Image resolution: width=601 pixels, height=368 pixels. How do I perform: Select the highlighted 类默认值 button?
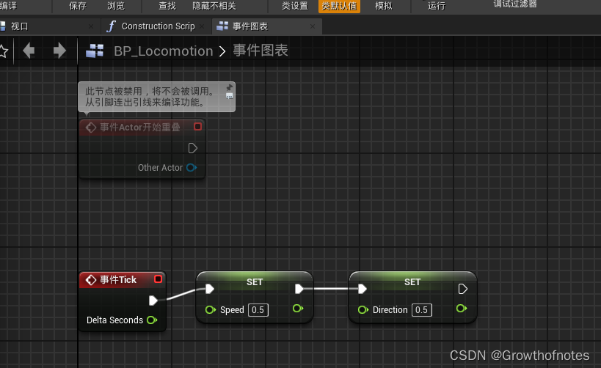click(x=339, y=6)
